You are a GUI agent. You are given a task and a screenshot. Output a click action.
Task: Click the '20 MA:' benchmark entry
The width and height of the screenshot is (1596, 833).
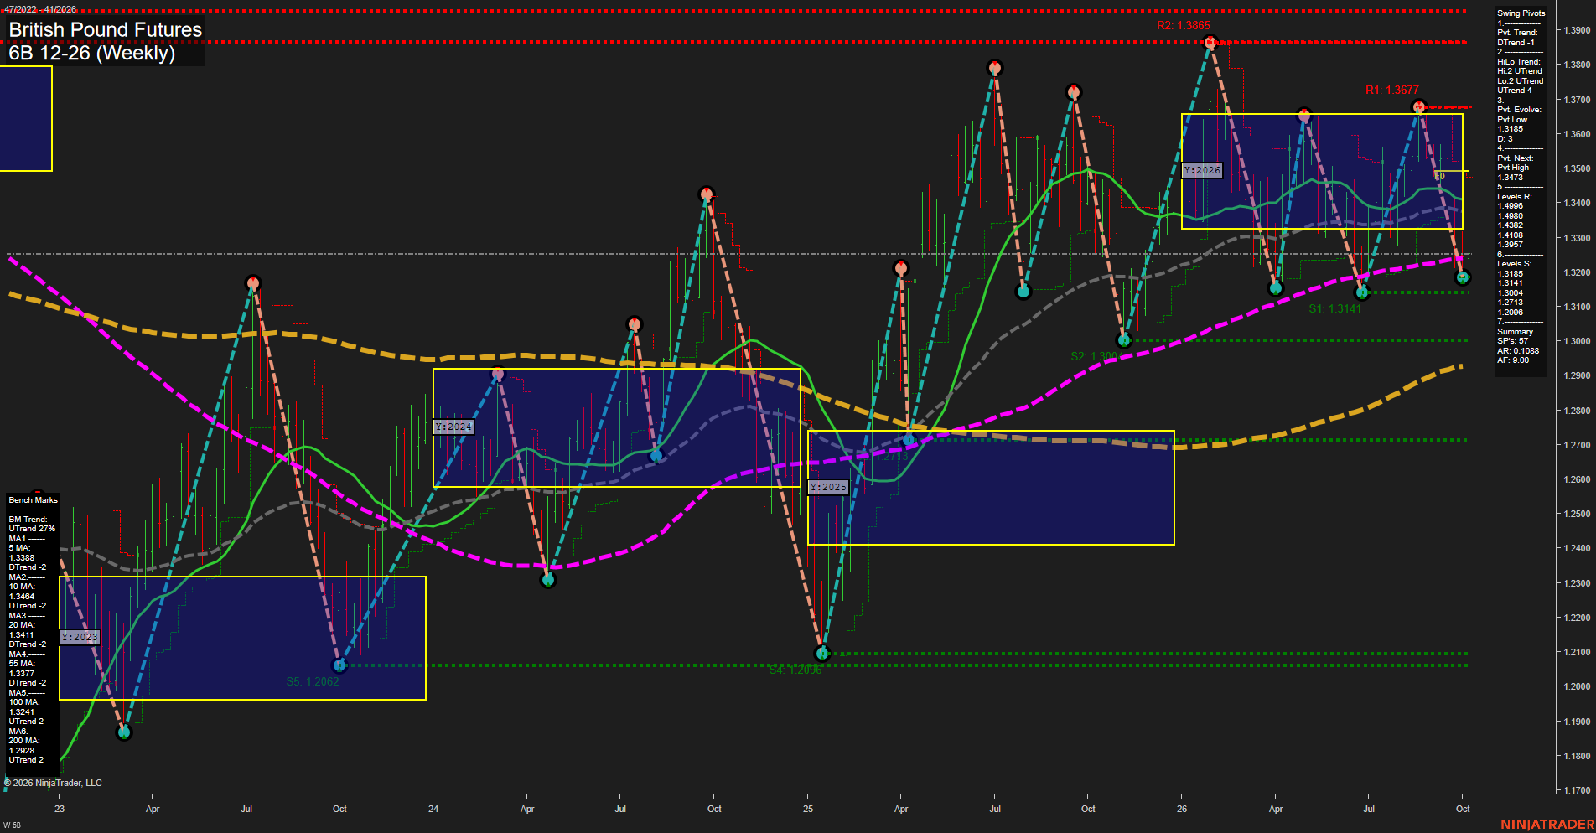22,625
